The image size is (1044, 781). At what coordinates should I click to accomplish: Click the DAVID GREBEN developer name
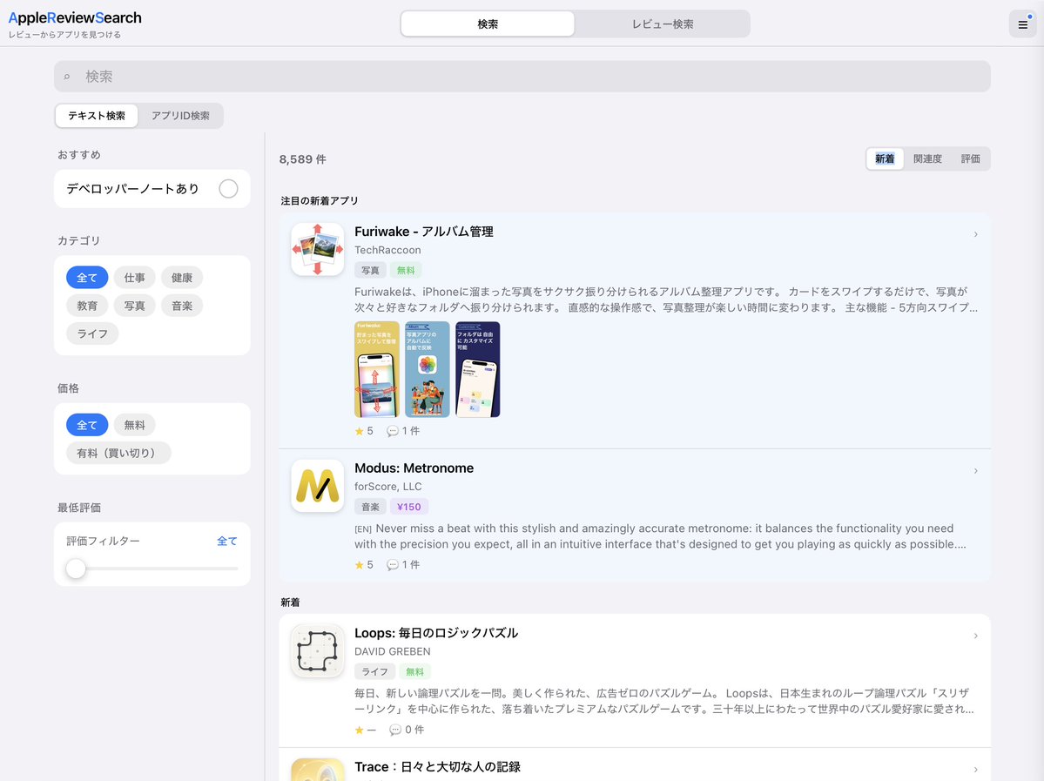[x=392, y=652]
